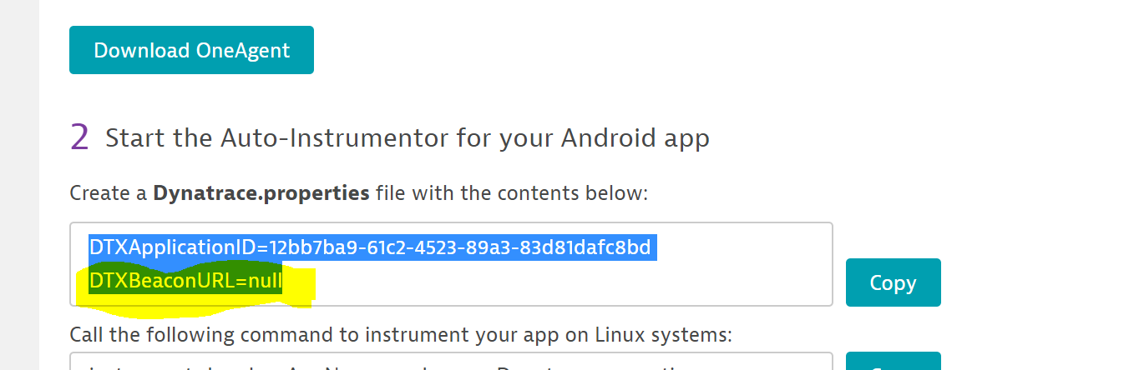
Task: Copy the Dynatrace.properties contents
Action: (893, 282)
